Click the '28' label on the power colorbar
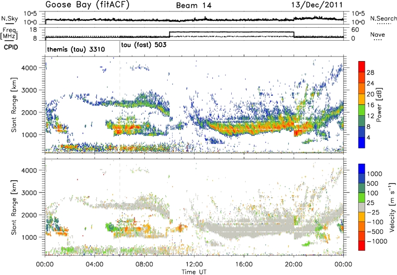The height and width of the screenshot is (275, 397). (370, 72)
